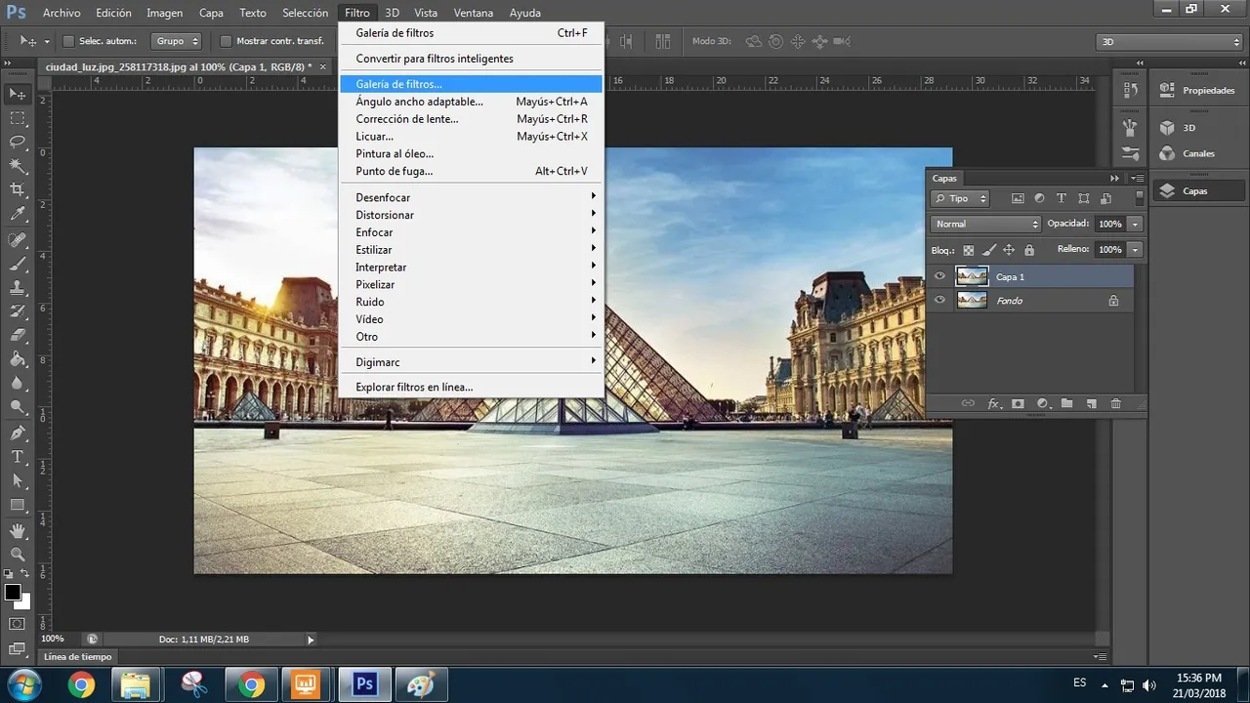Viewport: 1250px width, 703px height.
Task: Enable Mostrar contr. transf. checkbox
Action: [x=226, y=41]
